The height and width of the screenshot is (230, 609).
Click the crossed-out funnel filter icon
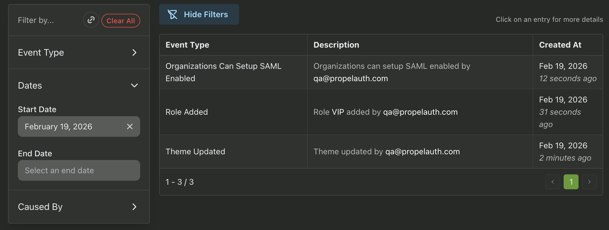pyautogui.click(x=172, y=14)
